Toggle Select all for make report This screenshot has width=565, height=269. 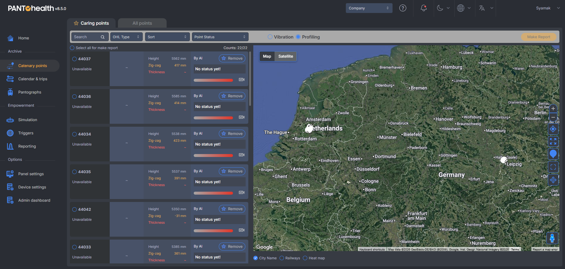point(72,48)
